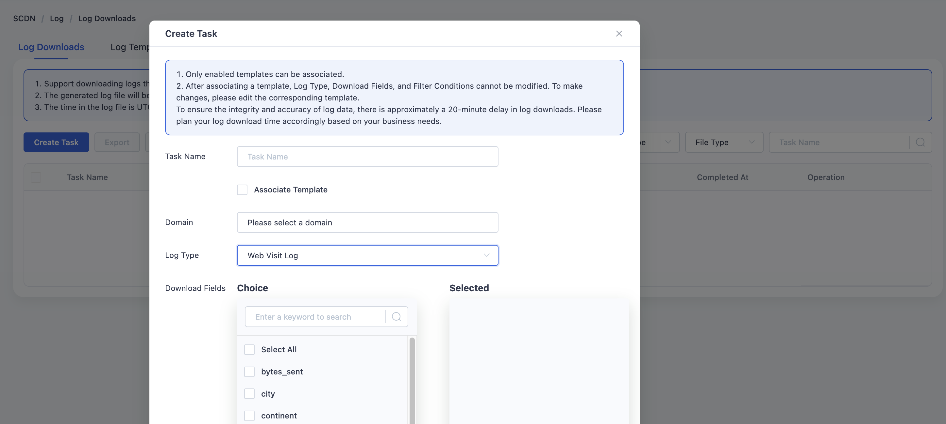Open the File Type filter dropdown
Image resolution: width=946 pixels, height=424 pixels.
coord(724,142)
